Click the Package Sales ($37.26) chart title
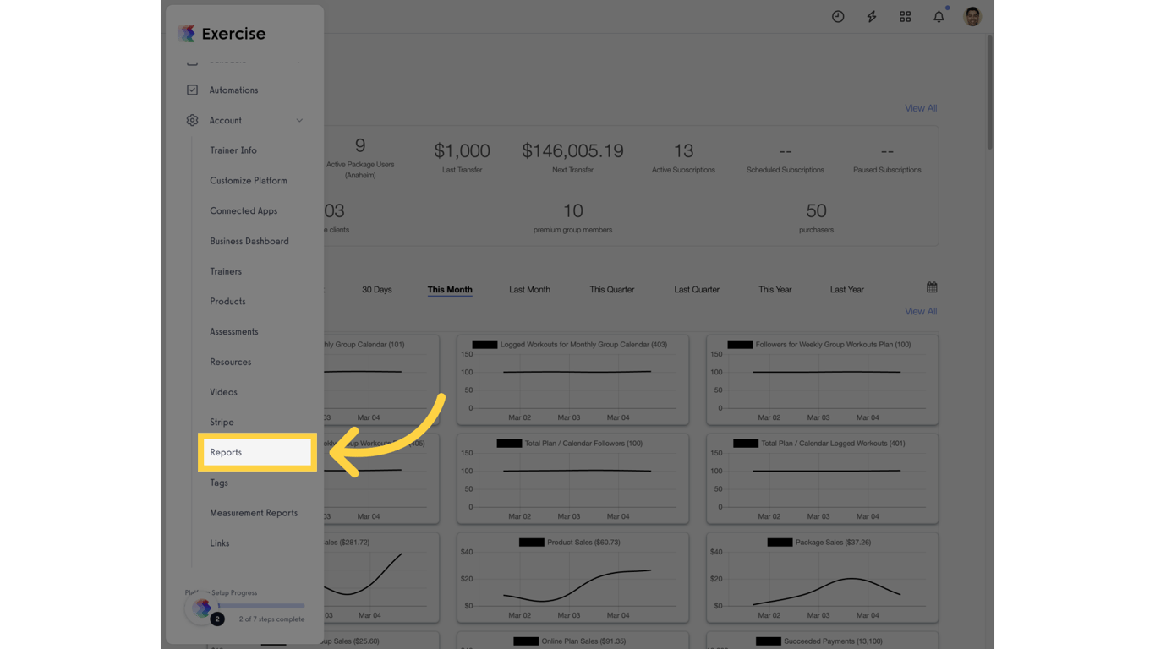The width and height of the screenshot is (1155, 649). [x=833, y=543]
